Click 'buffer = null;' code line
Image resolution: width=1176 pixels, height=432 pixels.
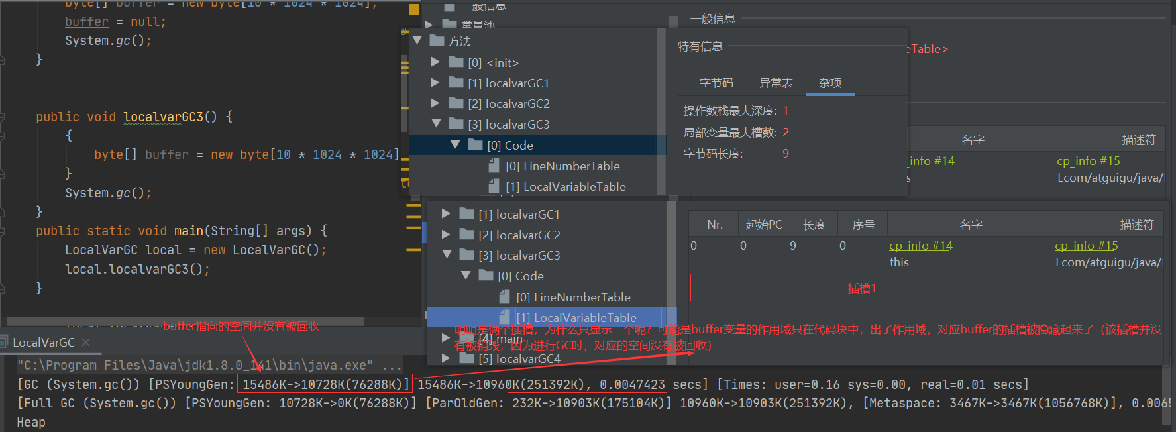115,22
